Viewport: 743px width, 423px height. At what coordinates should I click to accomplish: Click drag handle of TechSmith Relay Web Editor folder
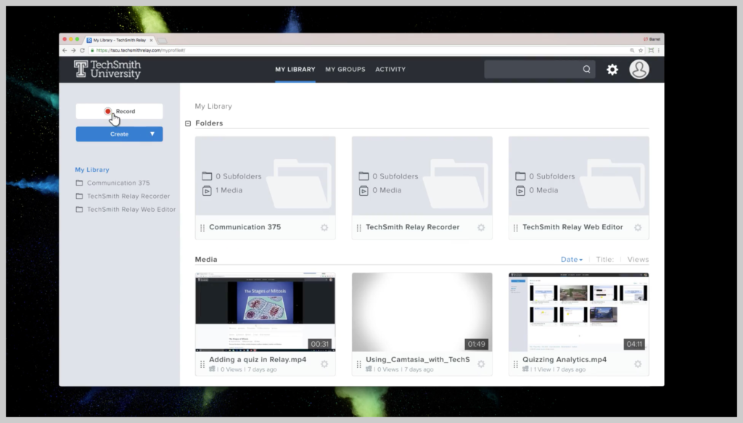(516, 228)
